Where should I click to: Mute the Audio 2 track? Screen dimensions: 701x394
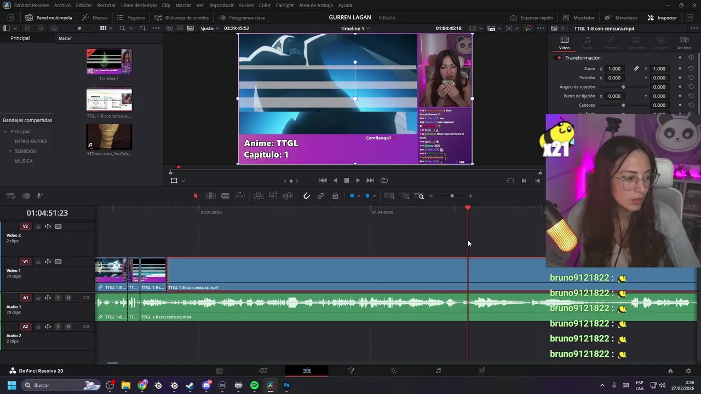68,327
